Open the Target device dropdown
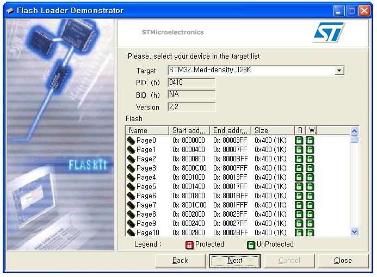The width and height of the screenshot is (377, 277). tap(339, 71)
